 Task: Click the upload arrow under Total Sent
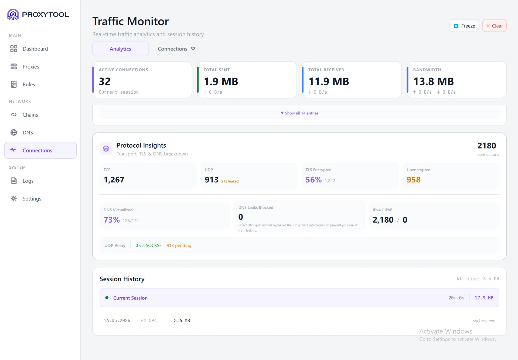coord(205,92)
